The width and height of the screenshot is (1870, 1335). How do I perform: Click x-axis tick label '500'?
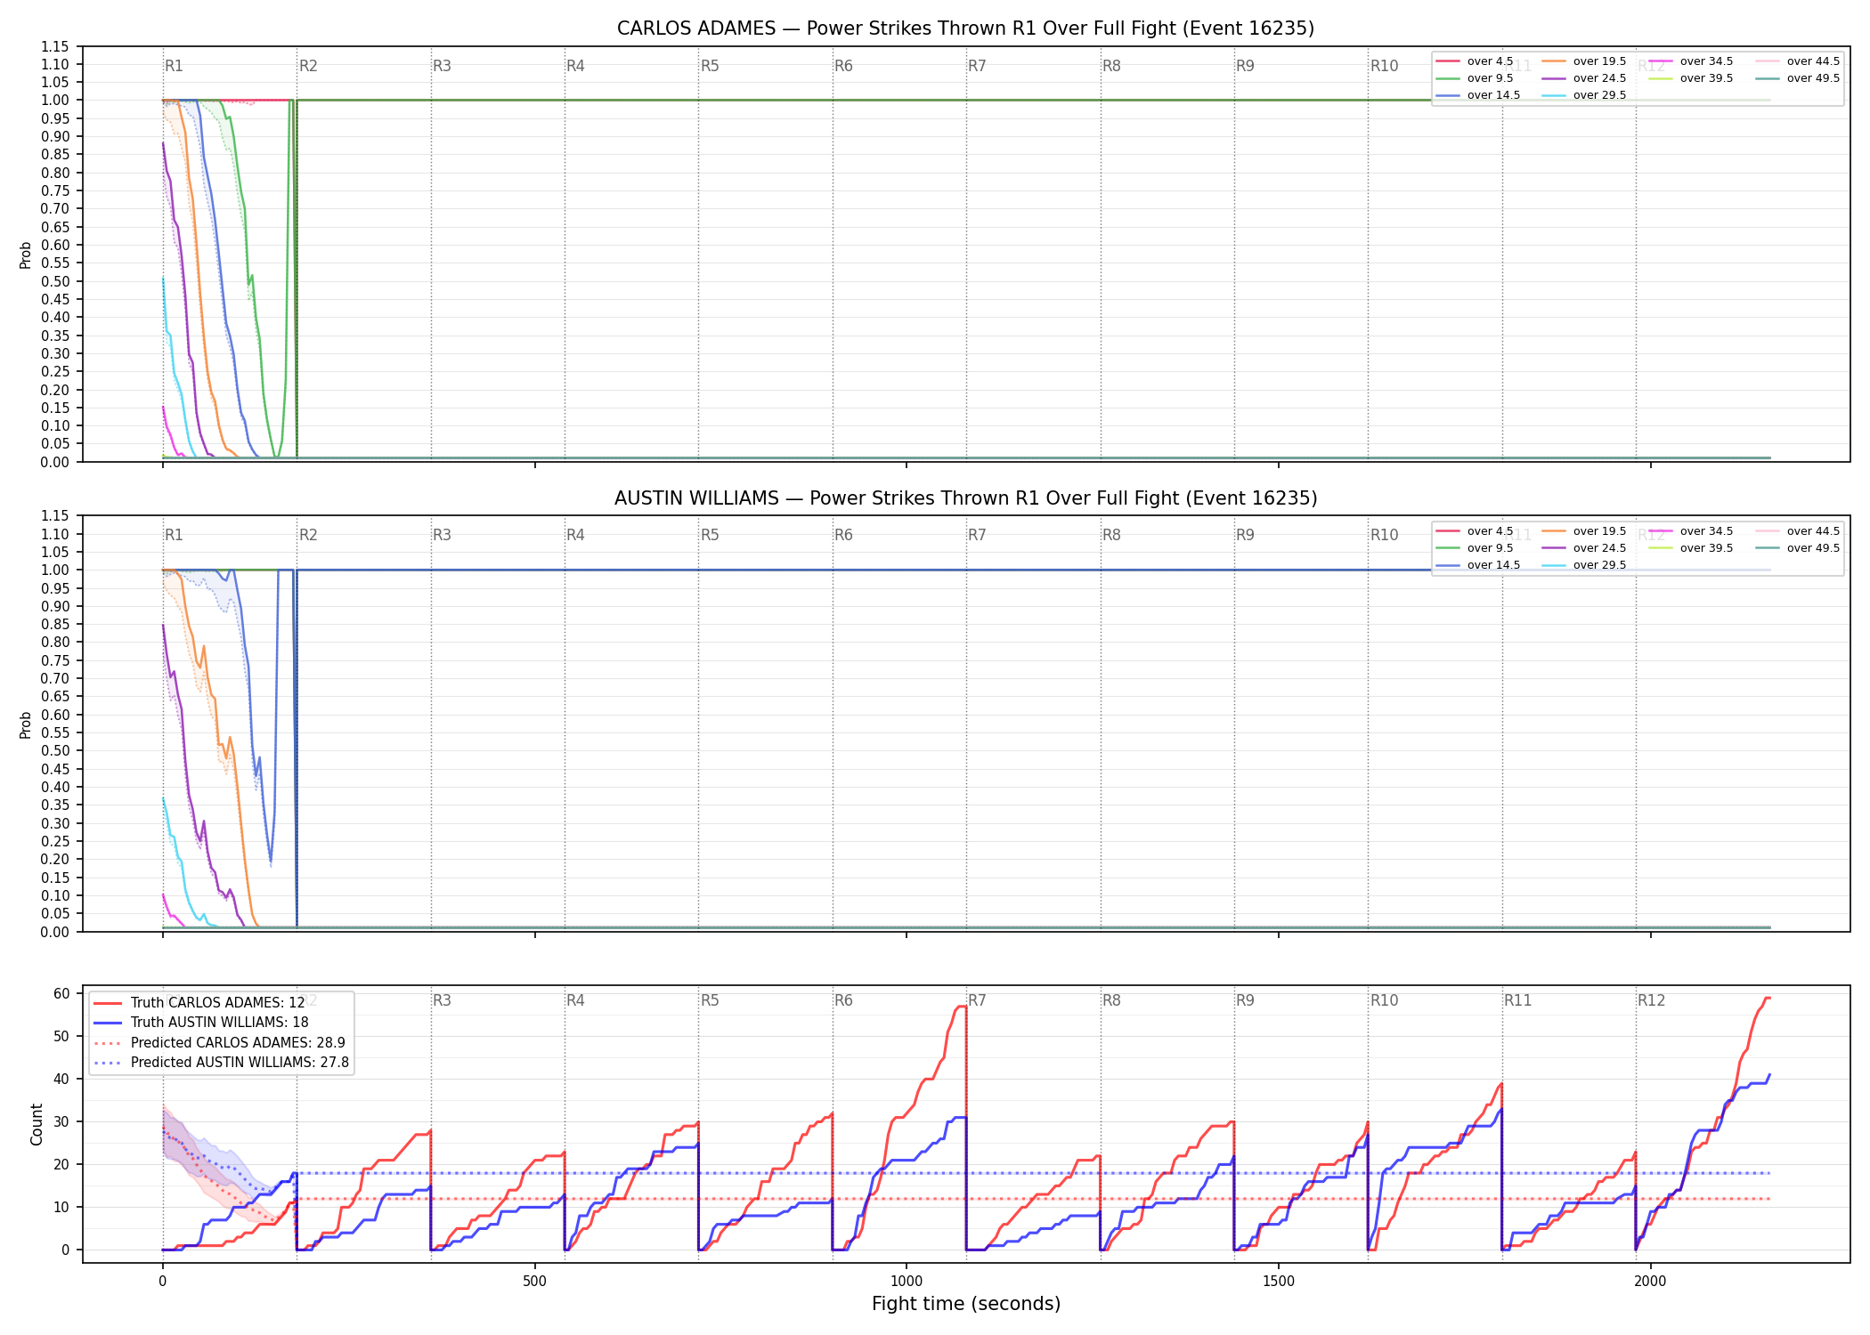pyautogui.click(x=534, y=1282)
